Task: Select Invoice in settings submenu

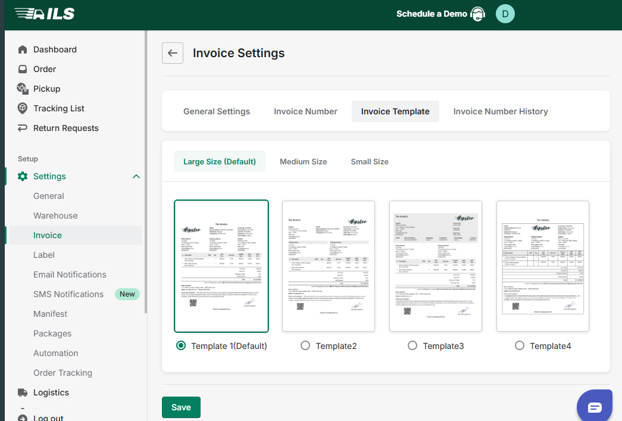Action: tap(48, 235)
